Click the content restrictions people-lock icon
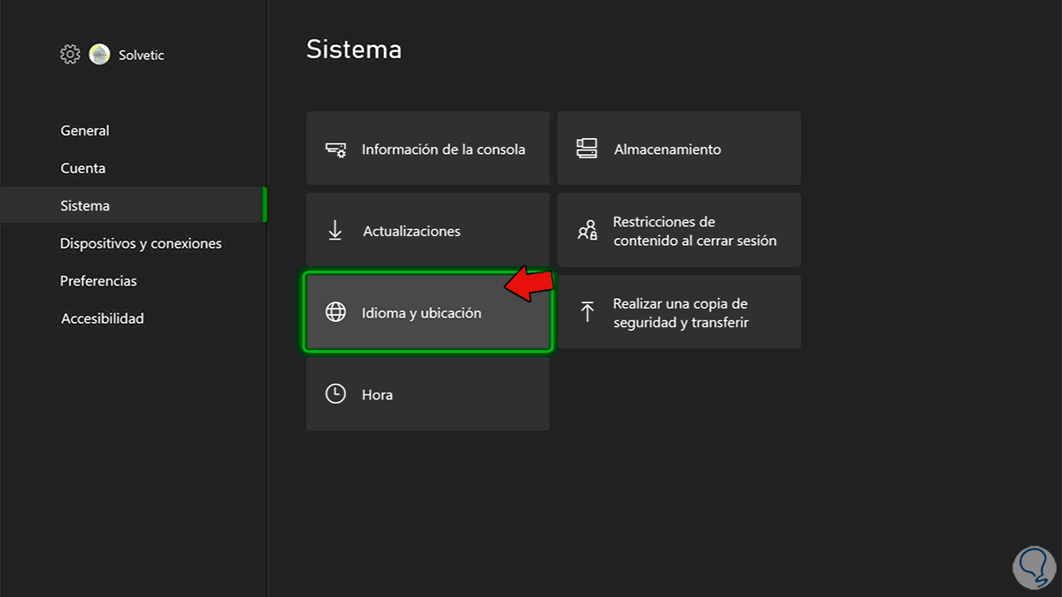 click(x=588, y=231)
